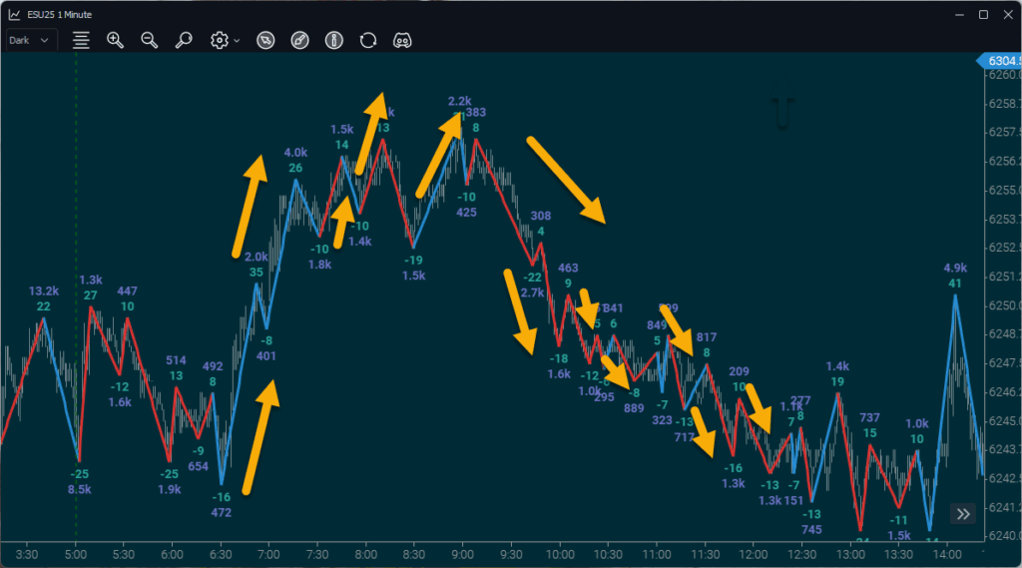Click the 4.9k volume label
The width and height of the screenshot is (1022, 568).
click(x=955, y=268)
